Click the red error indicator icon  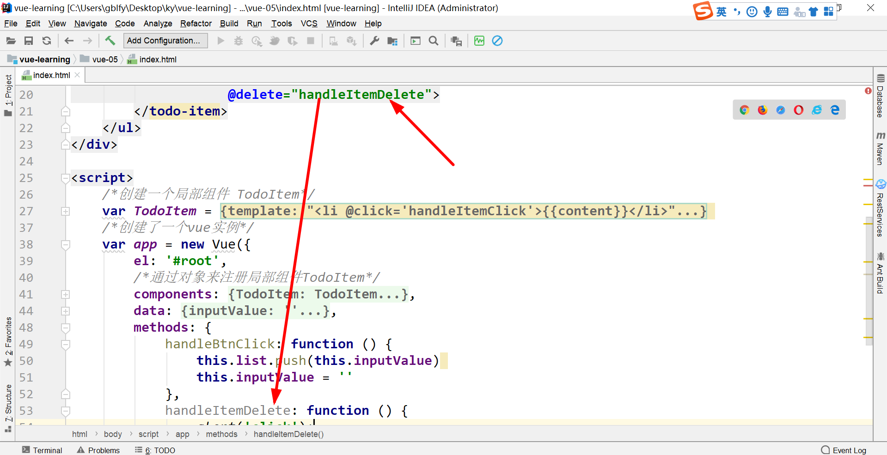(868, 91)
